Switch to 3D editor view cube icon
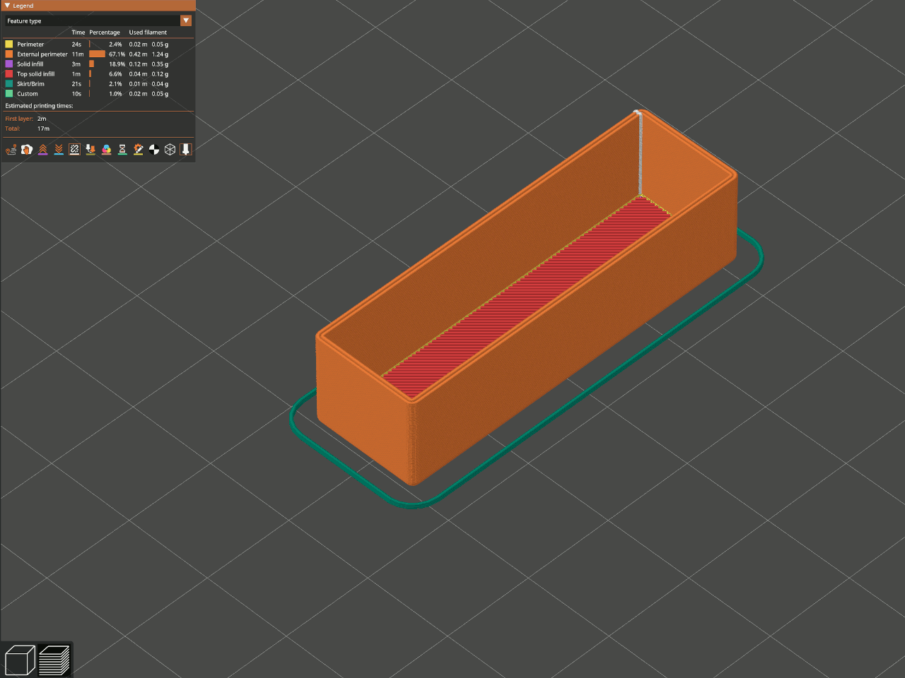Image resolution: width=905 pixels, height=678 pixels. click(20, 660)
